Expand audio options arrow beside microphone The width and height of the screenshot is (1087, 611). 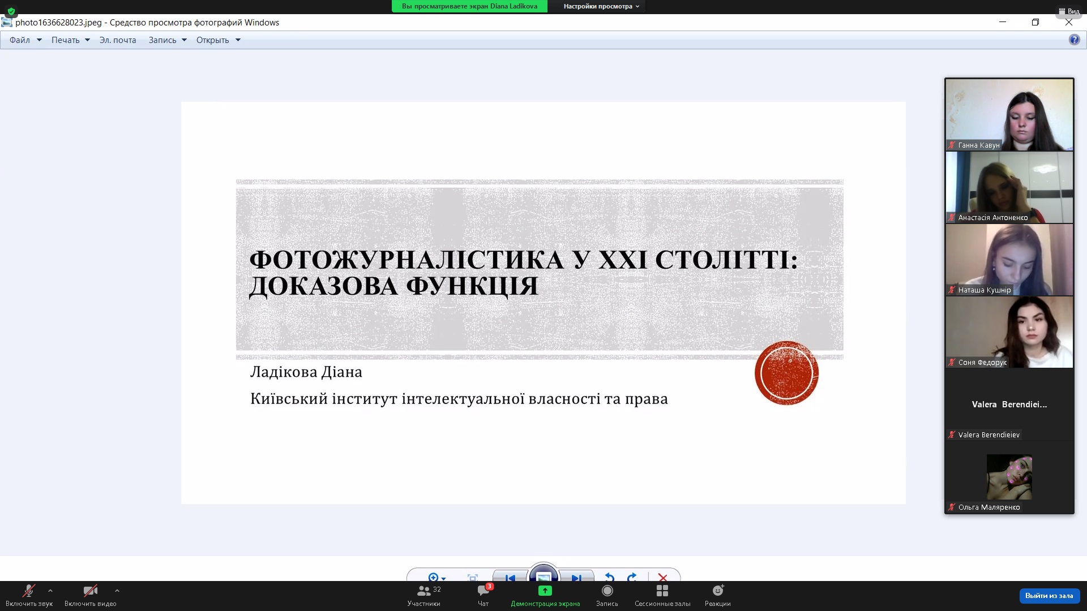pos(50,591)
